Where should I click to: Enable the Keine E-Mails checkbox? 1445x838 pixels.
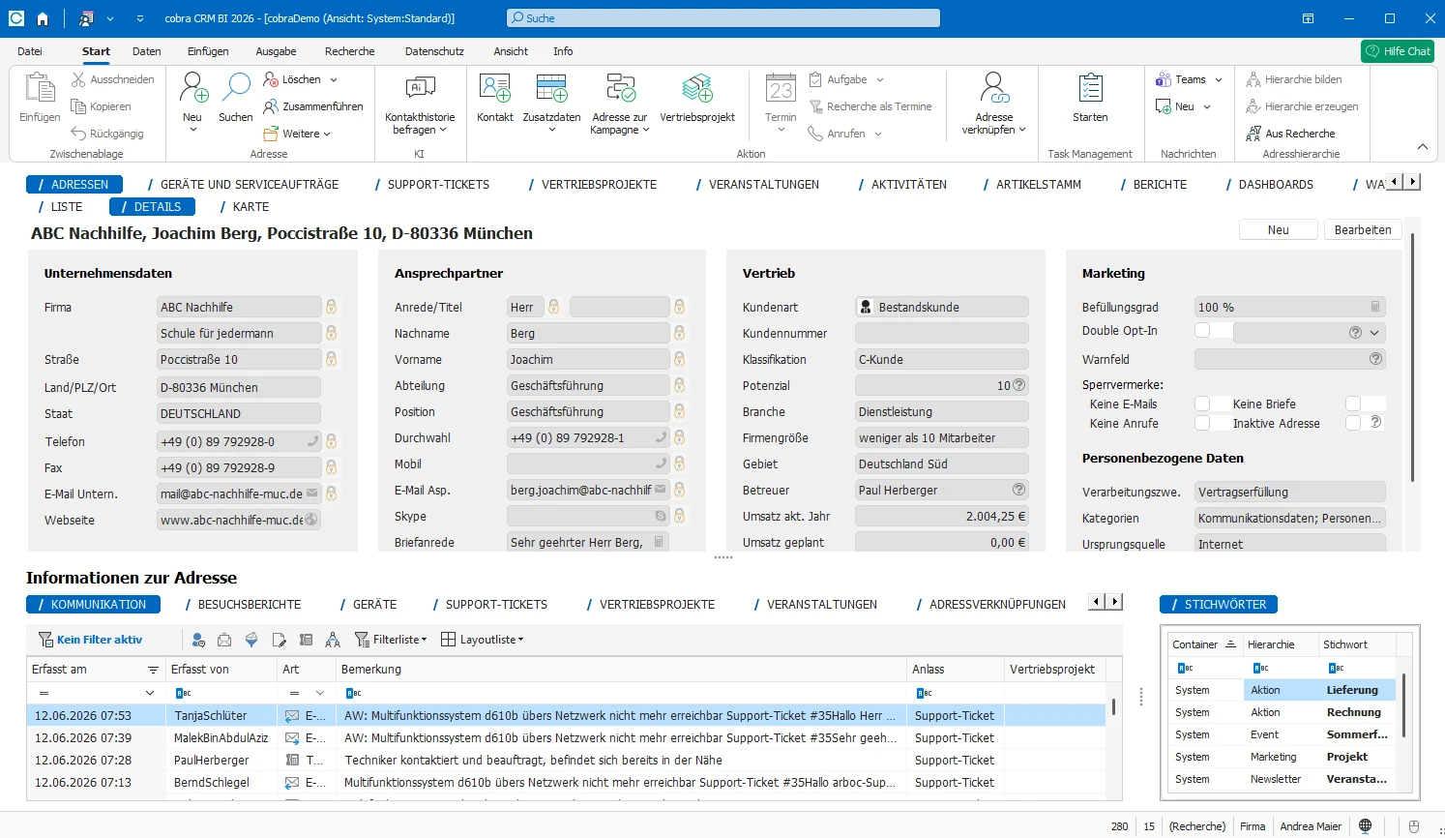(x=1202, y=404)
